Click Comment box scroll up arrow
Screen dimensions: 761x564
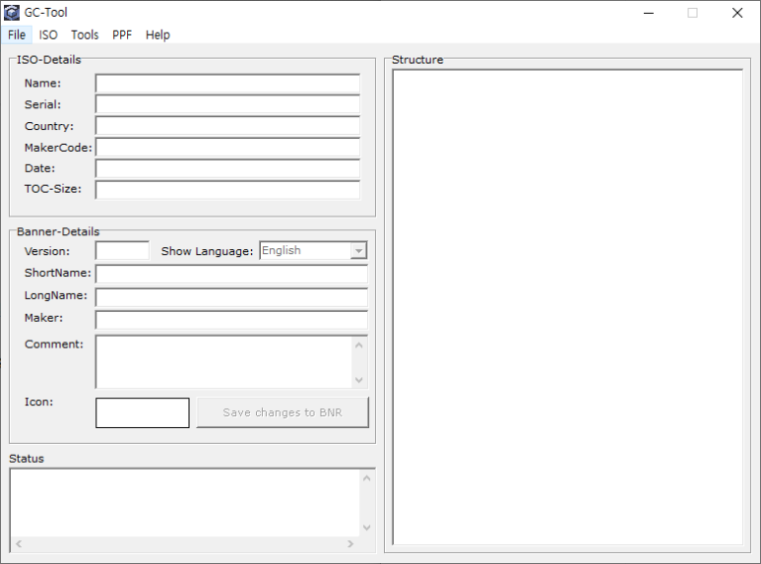click(359, 345)
